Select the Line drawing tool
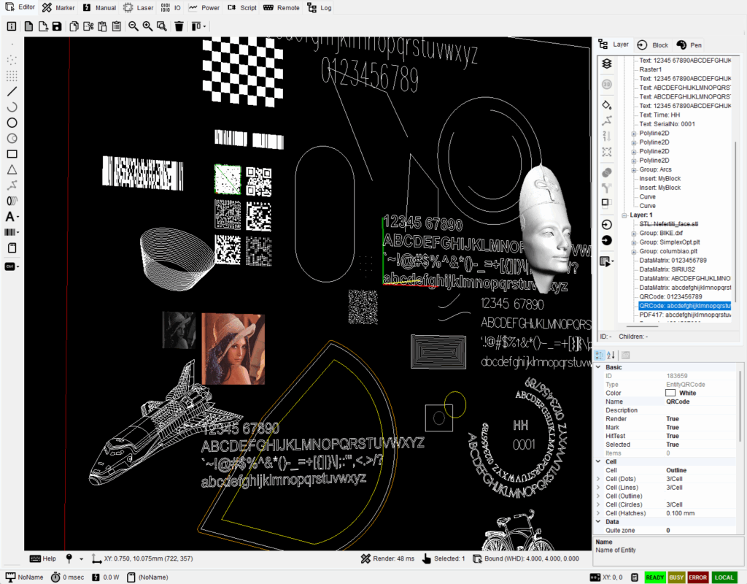 12,91
